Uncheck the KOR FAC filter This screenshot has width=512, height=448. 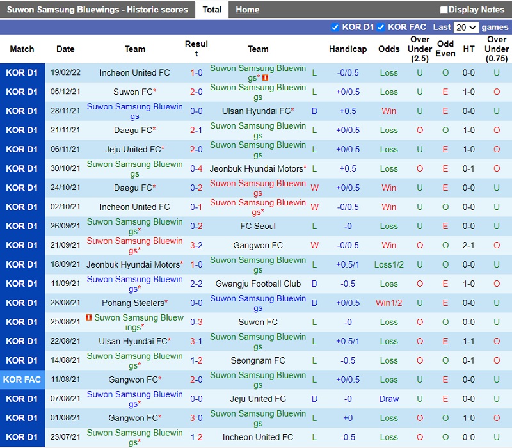coord(381,28)
